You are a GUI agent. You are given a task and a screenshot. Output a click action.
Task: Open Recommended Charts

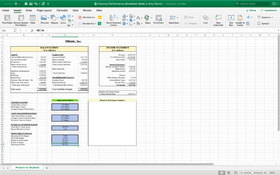113,20
